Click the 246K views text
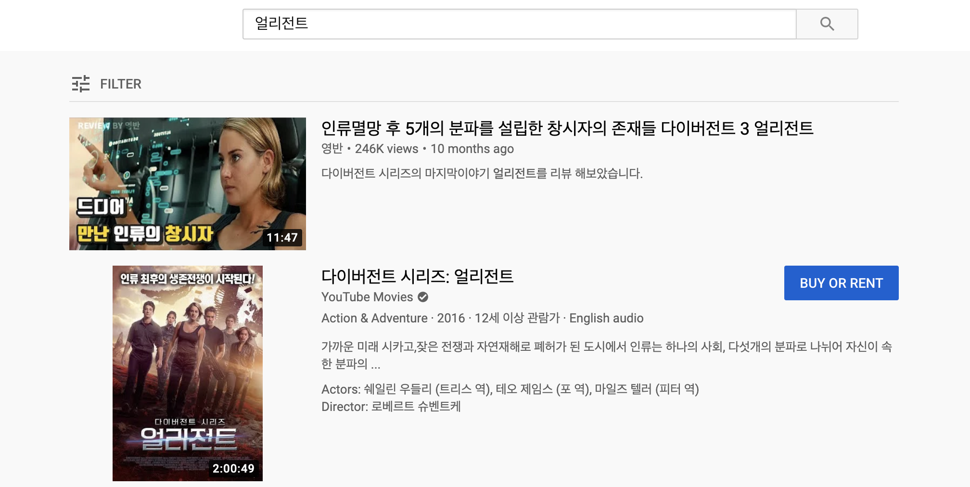 coord(386,149)
